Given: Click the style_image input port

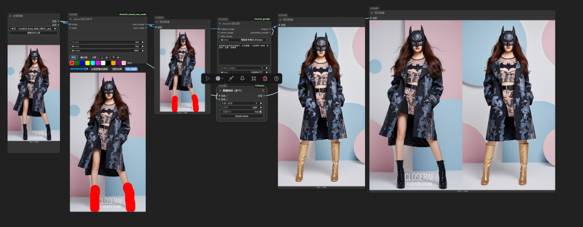Looking at the screenshot, I should (x=219, y=36).
